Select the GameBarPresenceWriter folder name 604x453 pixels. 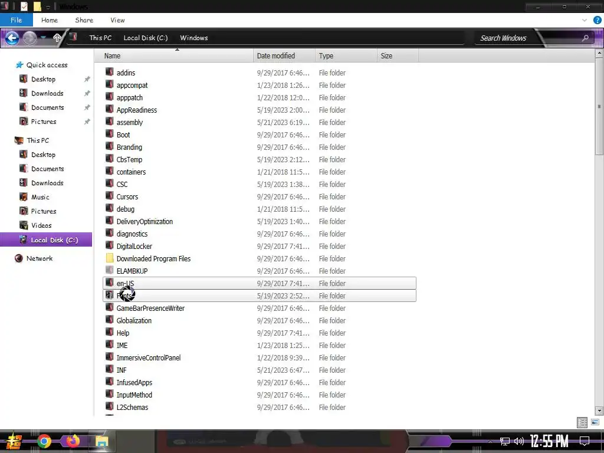coord(150,308)
